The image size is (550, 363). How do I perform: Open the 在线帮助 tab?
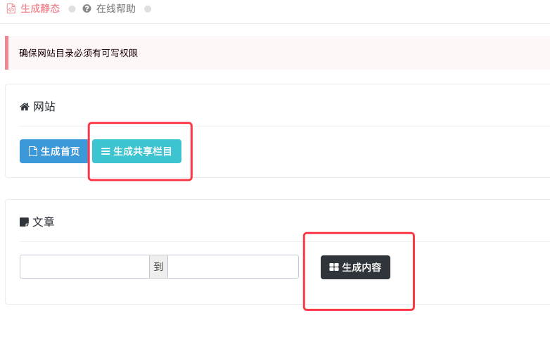click(116, 9)
